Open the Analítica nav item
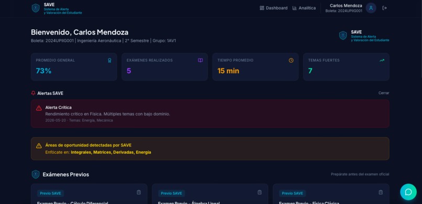Image resolution: width=422 pixels, height=204 pixels. (x=304, y=8)
